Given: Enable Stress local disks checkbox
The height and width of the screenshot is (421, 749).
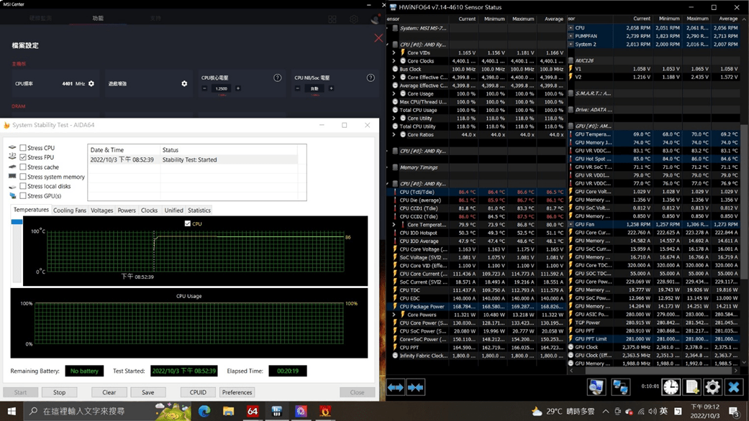Looking at the screenshot, I should click(x=23, y=186).
